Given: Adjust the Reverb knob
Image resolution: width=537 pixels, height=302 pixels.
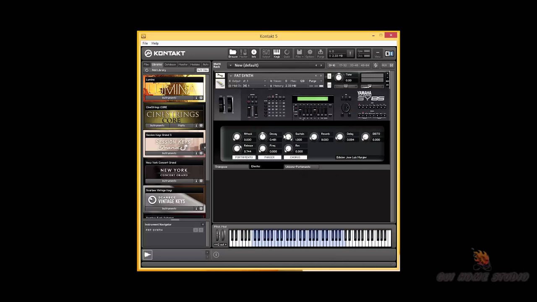Looking at the screenshot, I should (x=314, y=136).
